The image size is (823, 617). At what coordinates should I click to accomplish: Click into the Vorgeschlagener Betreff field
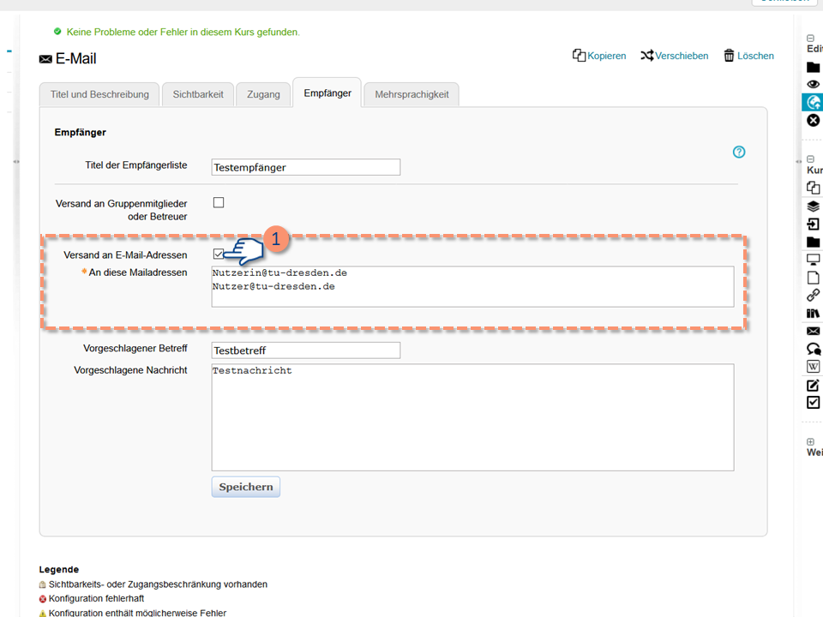point(306,350)
